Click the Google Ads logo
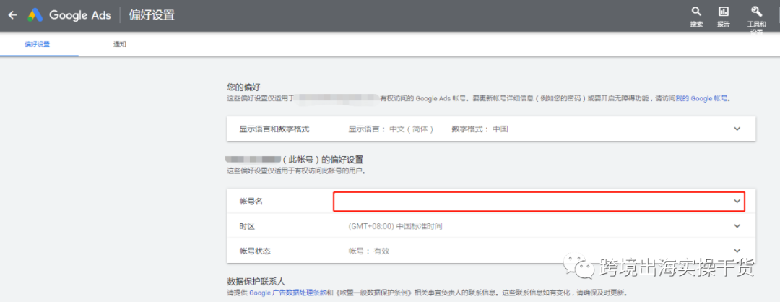The height and width of the screenshot is (302, 780). pyautogui.click(x=70, y=15)
